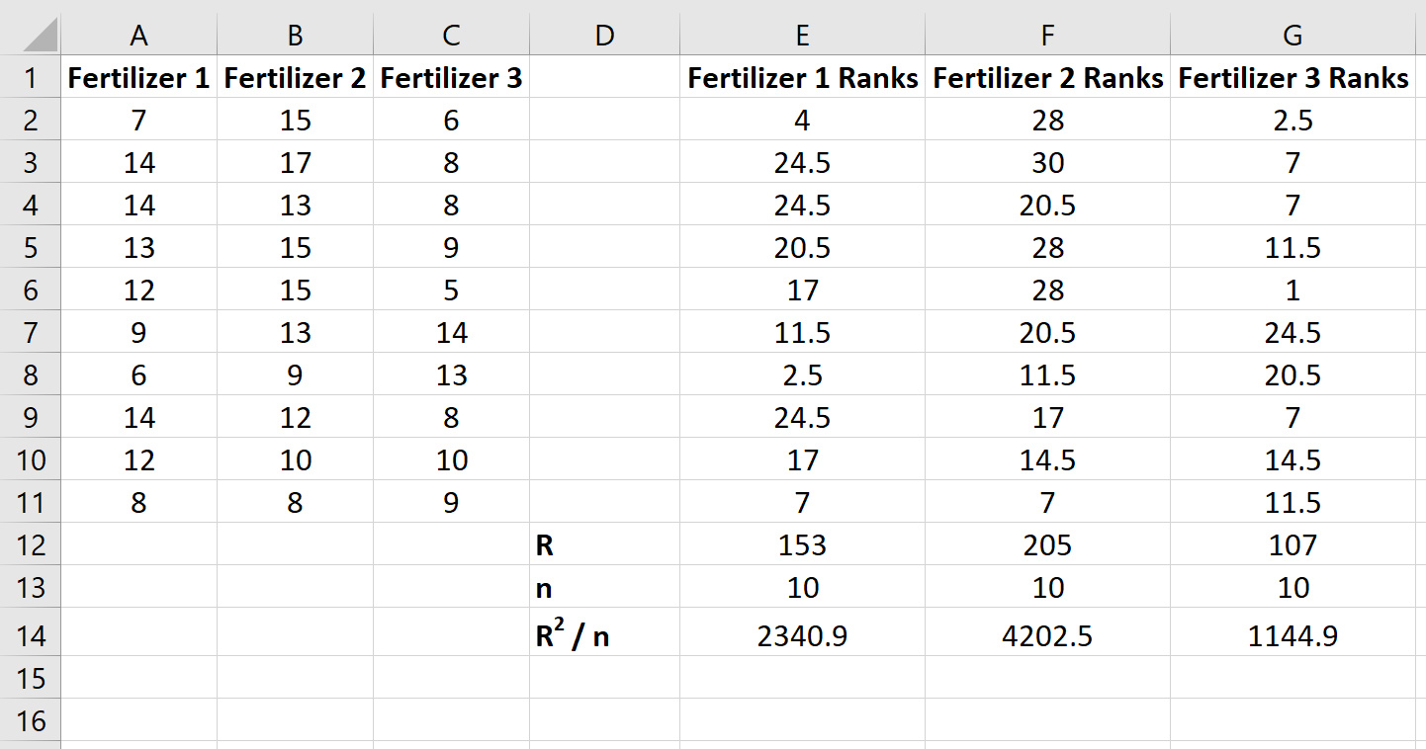
Task: Click rank 1 in Fertilizer 3 Ranks
Action: coord(1293,290)
